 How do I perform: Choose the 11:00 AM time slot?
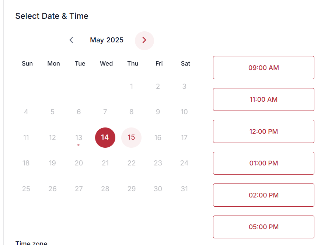click(x=264, y=99)
